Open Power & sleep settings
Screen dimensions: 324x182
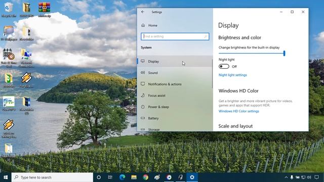pyautogui.click(x=175, y=107)
